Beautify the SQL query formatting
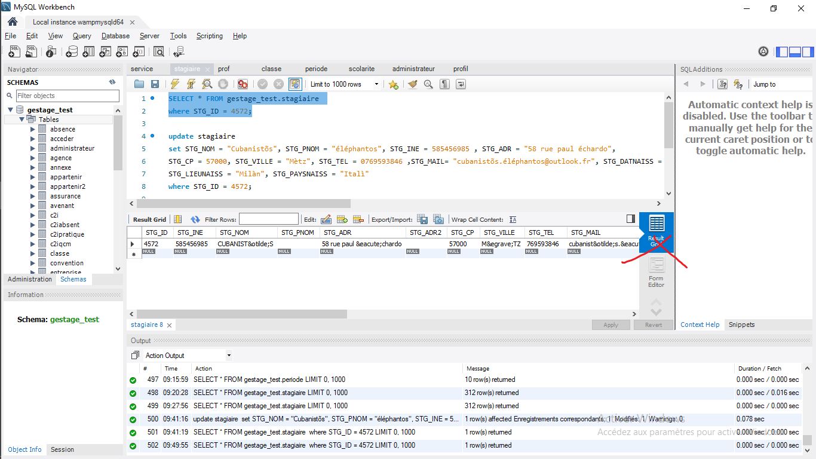The height and width of the screenshot is (459, 816). coord(411,84)
